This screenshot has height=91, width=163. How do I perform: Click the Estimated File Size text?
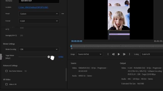(133, 84)
